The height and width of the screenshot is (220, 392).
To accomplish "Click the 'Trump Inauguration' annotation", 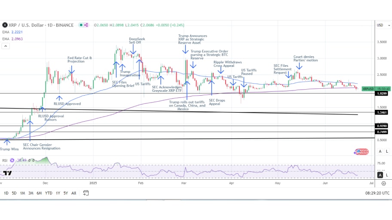I will pyautogui.click(x=130, y=73).
